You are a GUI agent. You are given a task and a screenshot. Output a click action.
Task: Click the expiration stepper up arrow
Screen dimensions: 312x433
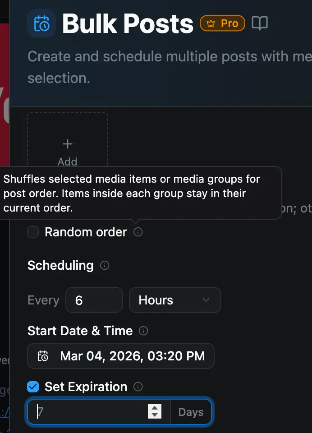tap(154, 408)
